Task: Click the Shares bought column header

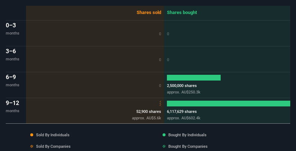Action: click(x=182, y=13)
